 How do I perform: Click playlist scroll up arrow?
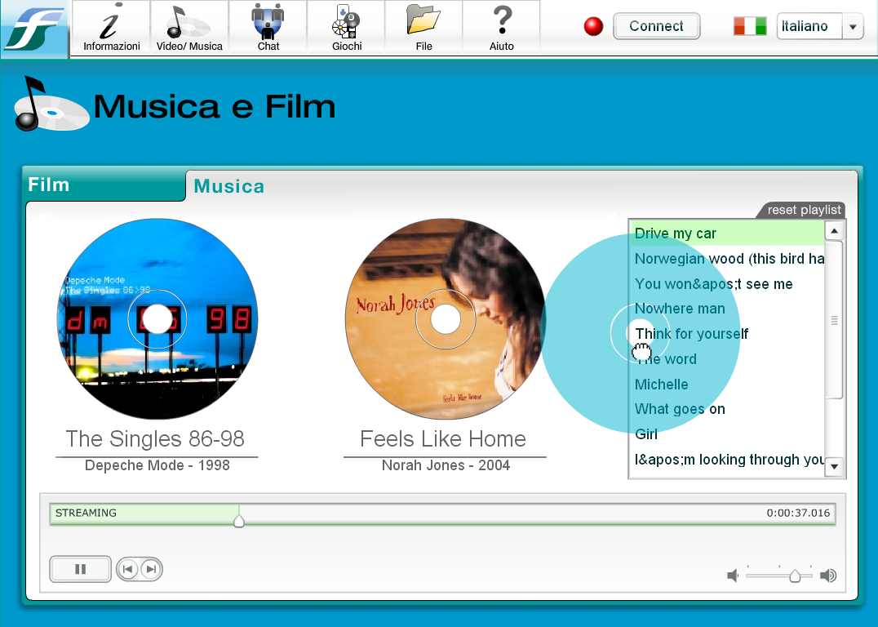(834, 231)
